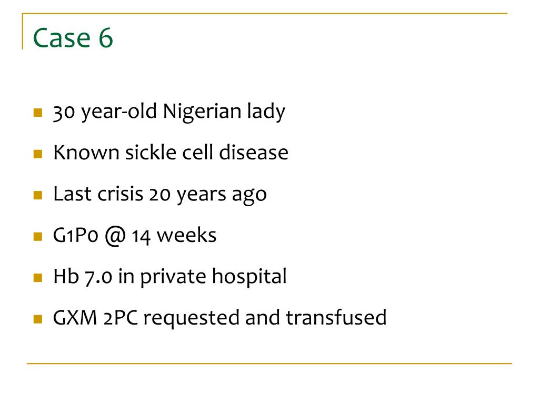Click the 'Case 6' slide title
Image resolution: width=539 pixels, height=404 pixels.
coord(73,37)
